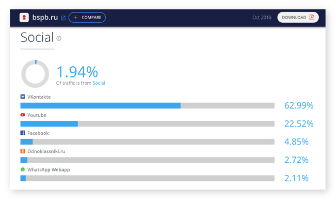Screen dimensions: 336x201
Task: Click the Odnoklassniki.ru logo icon
Action: [x=23, y=151]
